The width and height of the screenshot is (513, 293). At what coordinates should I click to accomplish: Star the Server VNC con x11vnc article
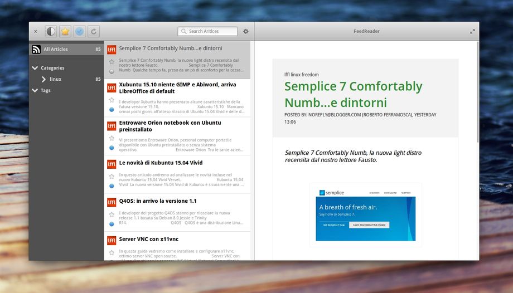[x=112, y=253]
